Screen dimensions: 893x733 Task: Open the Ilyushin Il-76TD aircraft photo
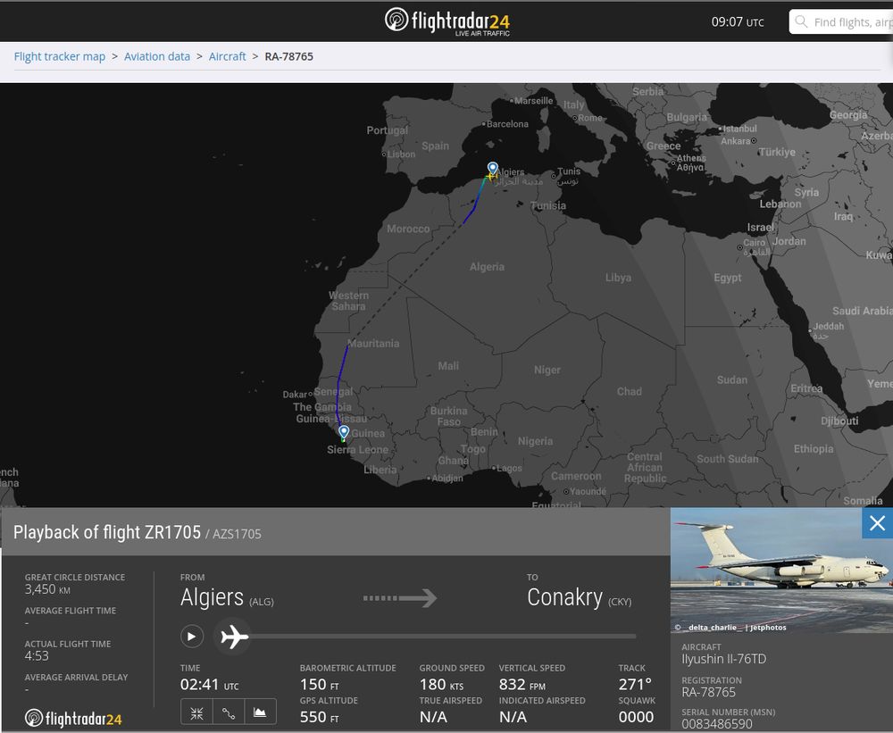(781, 571)
